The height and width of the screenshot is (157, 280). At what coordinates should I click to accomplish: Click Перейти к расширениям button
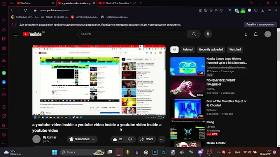click(x=260, y=24)
